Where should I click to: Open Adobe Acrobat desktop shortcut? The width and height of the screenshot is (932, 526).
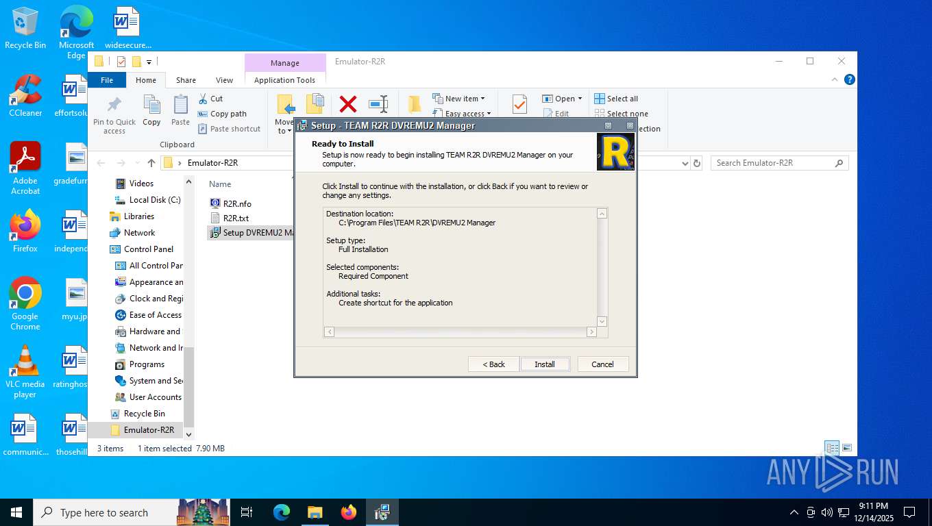25,168
